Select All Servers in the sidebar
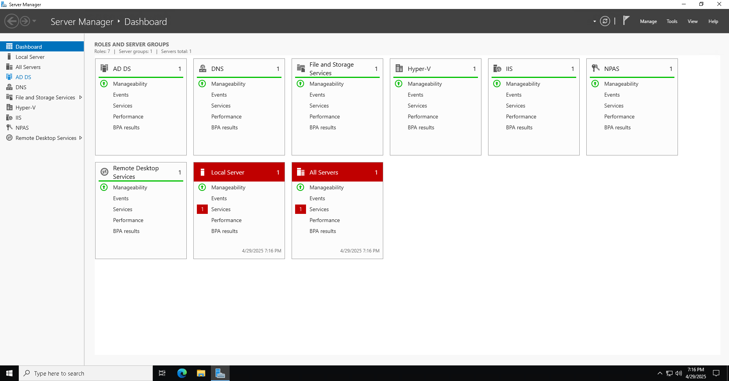The width and height of the screenshot is (729, 381). click(x=42, y=67)
